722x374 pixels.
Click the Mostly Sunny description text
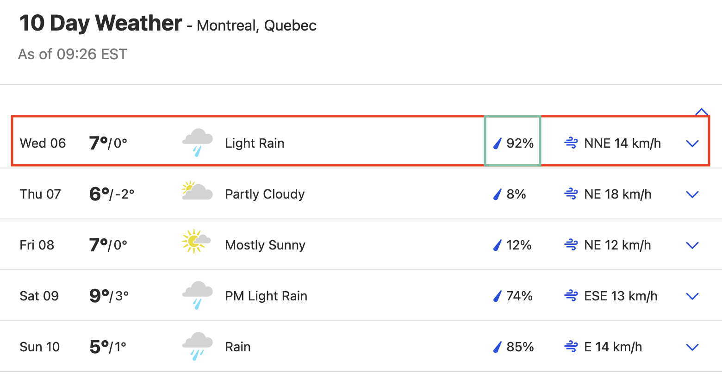pyautogui.click(x=265, y=245)
